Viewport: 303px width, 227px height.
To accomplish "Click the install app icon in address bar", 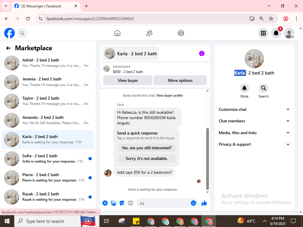I will pos(252,19).
